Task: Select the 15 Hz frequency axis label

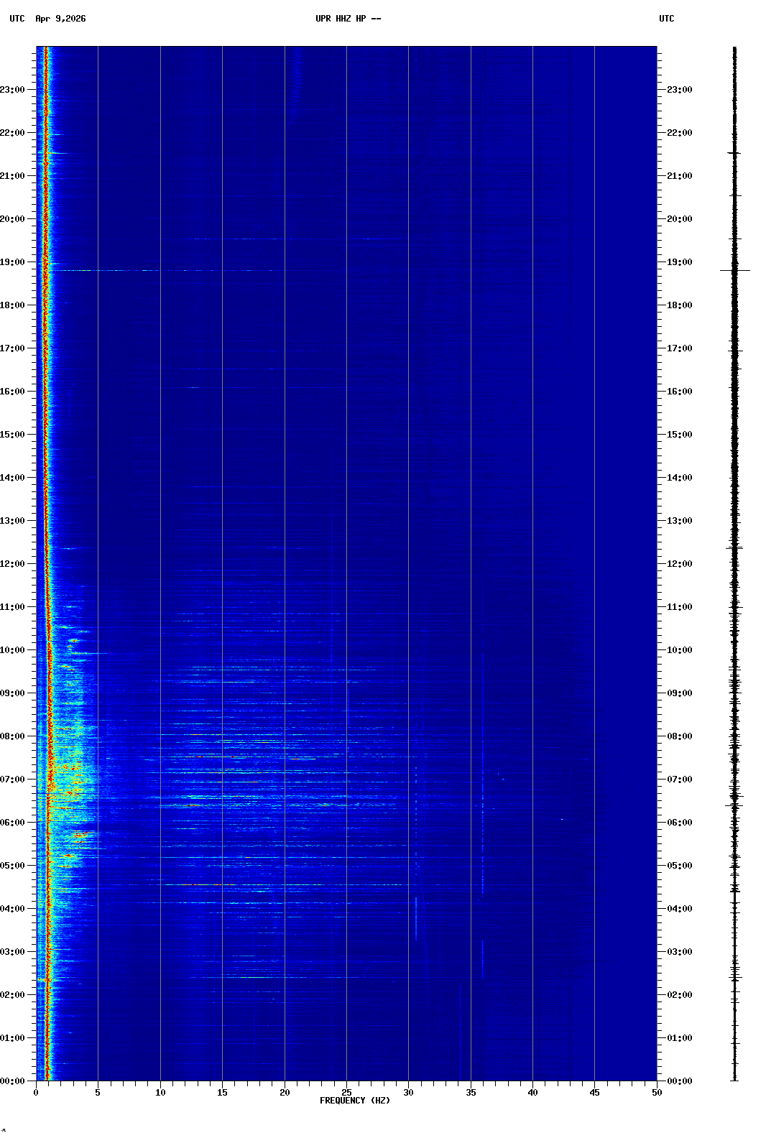Action: 222,1093
